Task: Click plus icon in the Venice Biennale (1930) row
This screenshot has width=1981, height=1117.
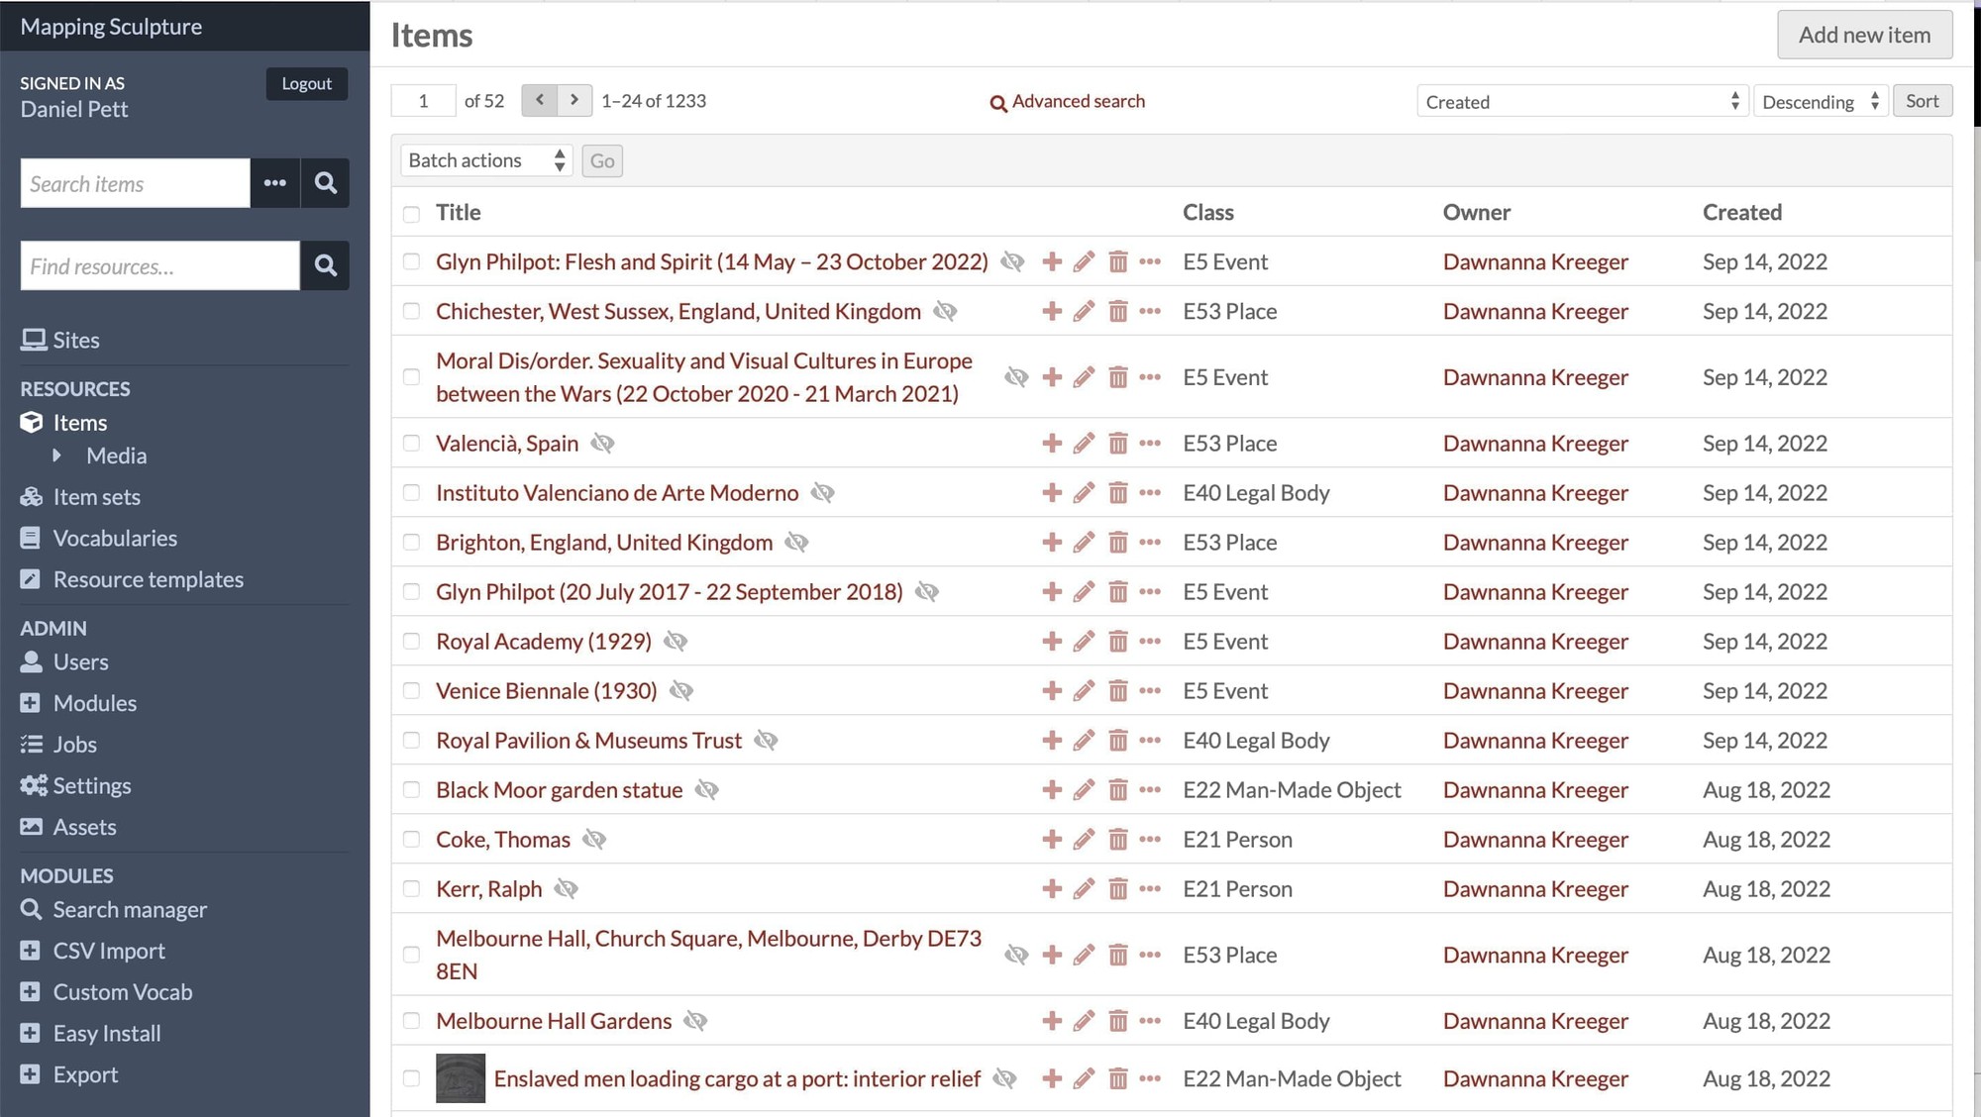Action: (x=1052, y=691)
